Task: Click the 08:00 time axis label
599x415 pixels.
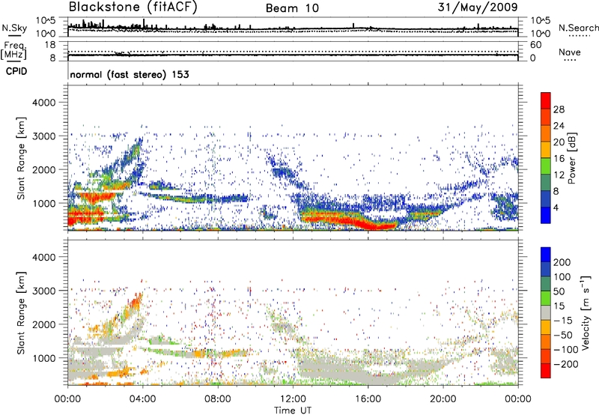Action: pos(218,399)
